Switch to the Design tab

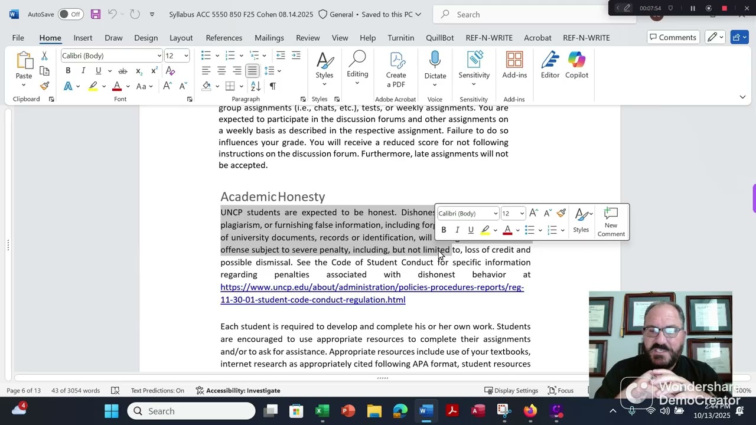(146, 38)
